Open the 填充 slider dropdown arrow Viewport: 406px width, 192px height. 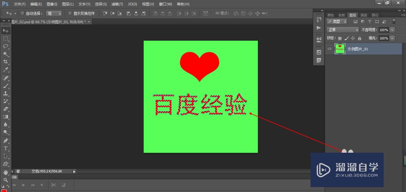pos(392,38)
